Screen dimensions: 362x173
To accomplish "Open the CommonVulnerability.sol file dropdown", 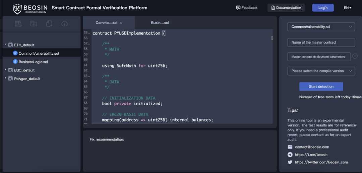I will 321,26.
